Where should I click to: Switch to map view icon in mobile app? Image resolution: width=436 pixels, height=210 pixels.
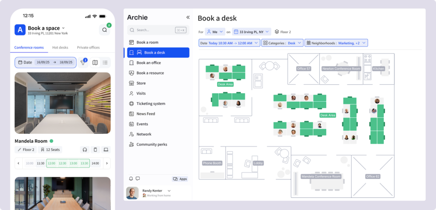(95, 63)
